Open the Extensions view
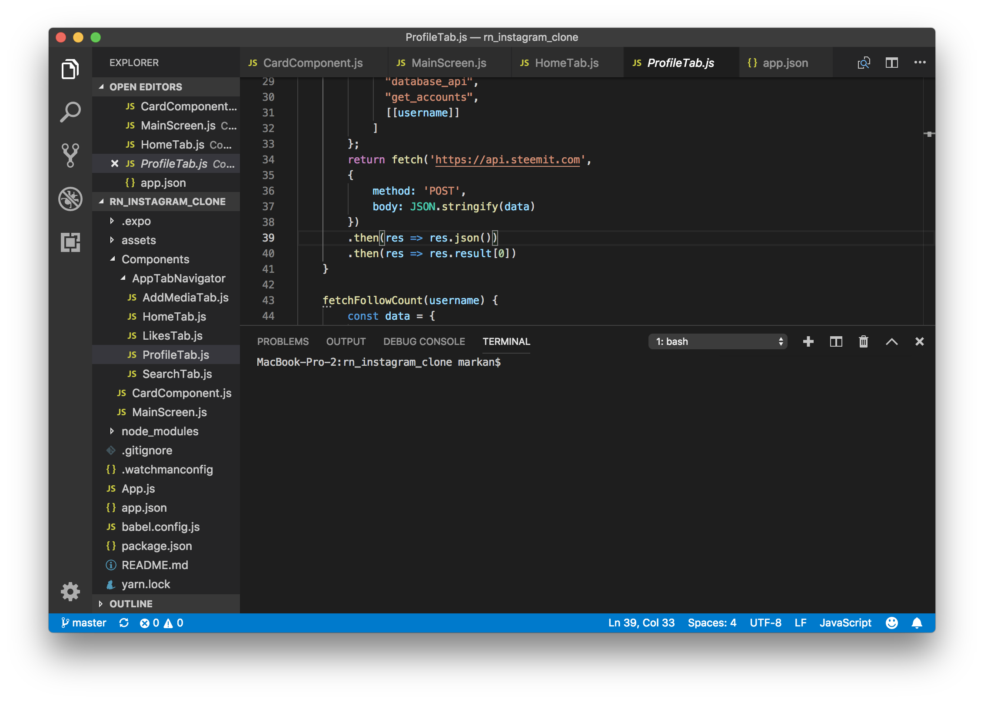 (70, 242)
